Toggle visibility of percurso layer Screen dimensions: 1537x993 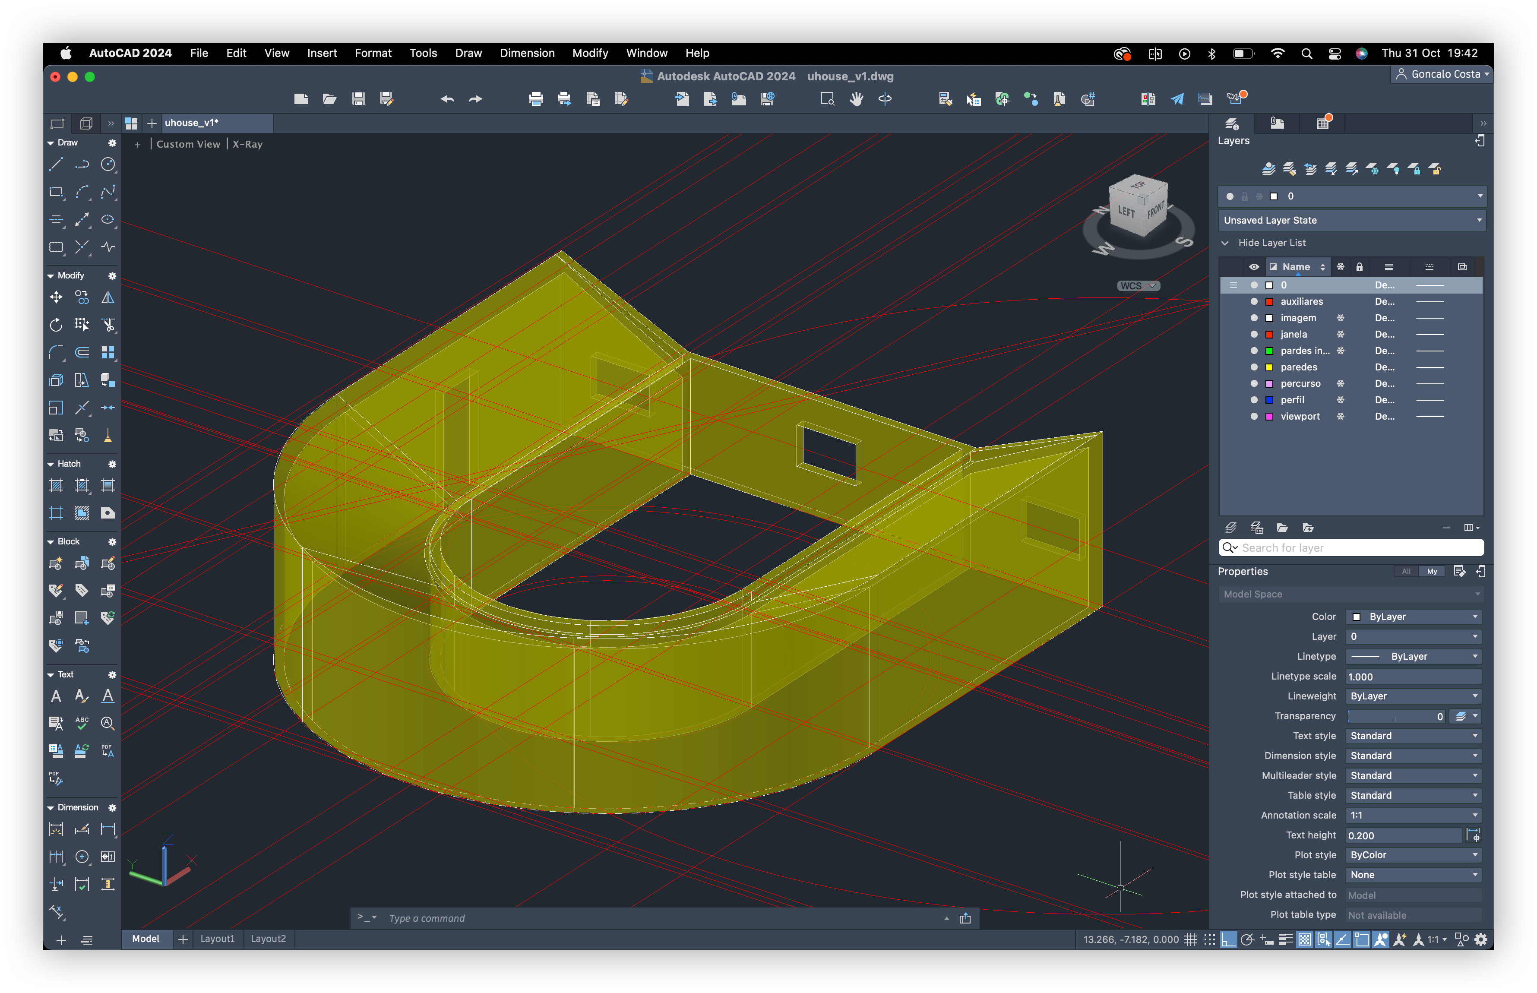tap(1254, 384)
